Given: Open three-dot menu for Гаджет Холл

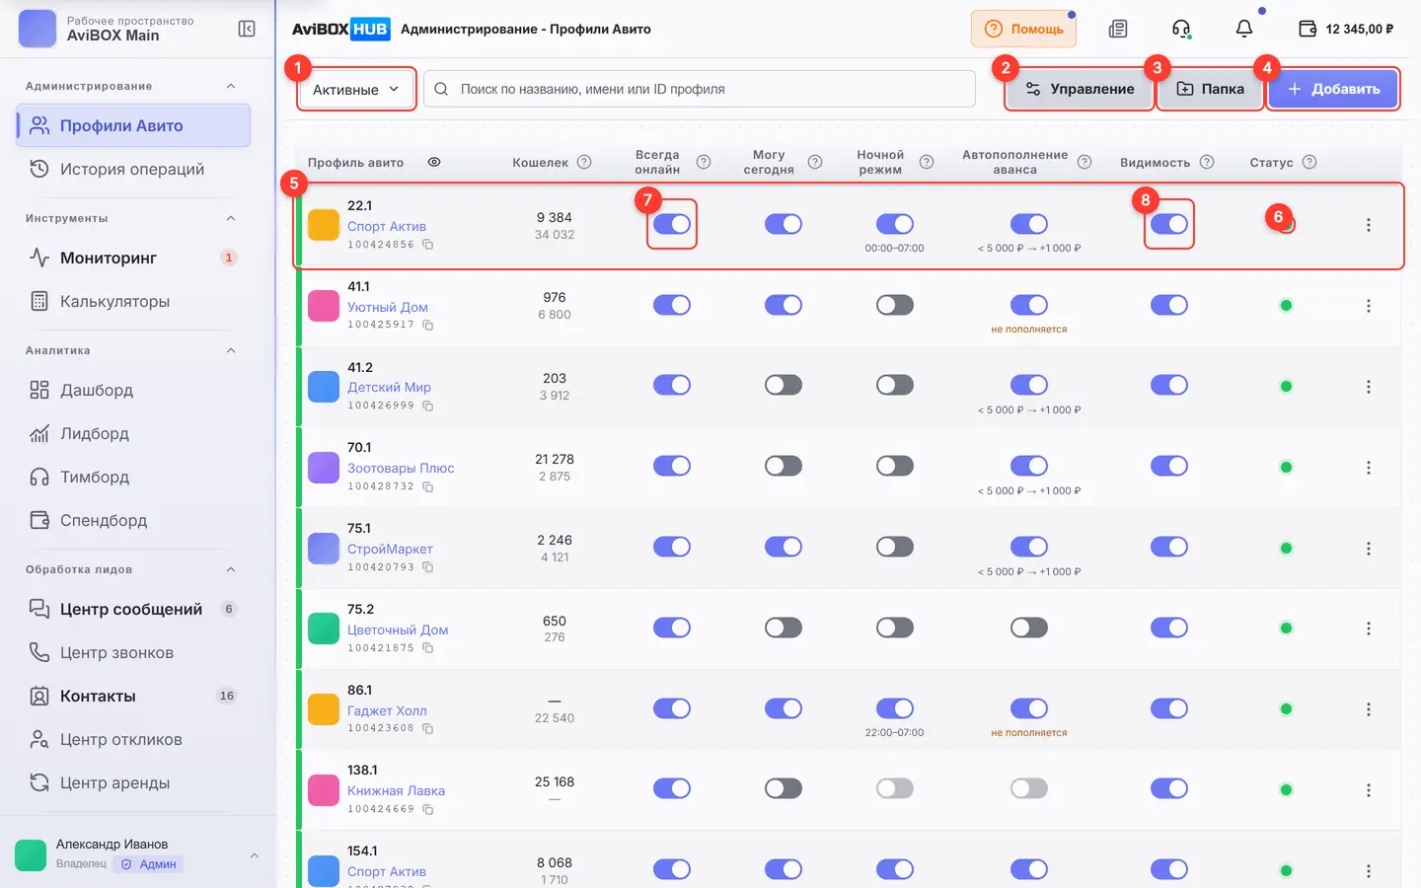Looking at the screenshot, I should pyautogui.click(x=1369, y=709).
